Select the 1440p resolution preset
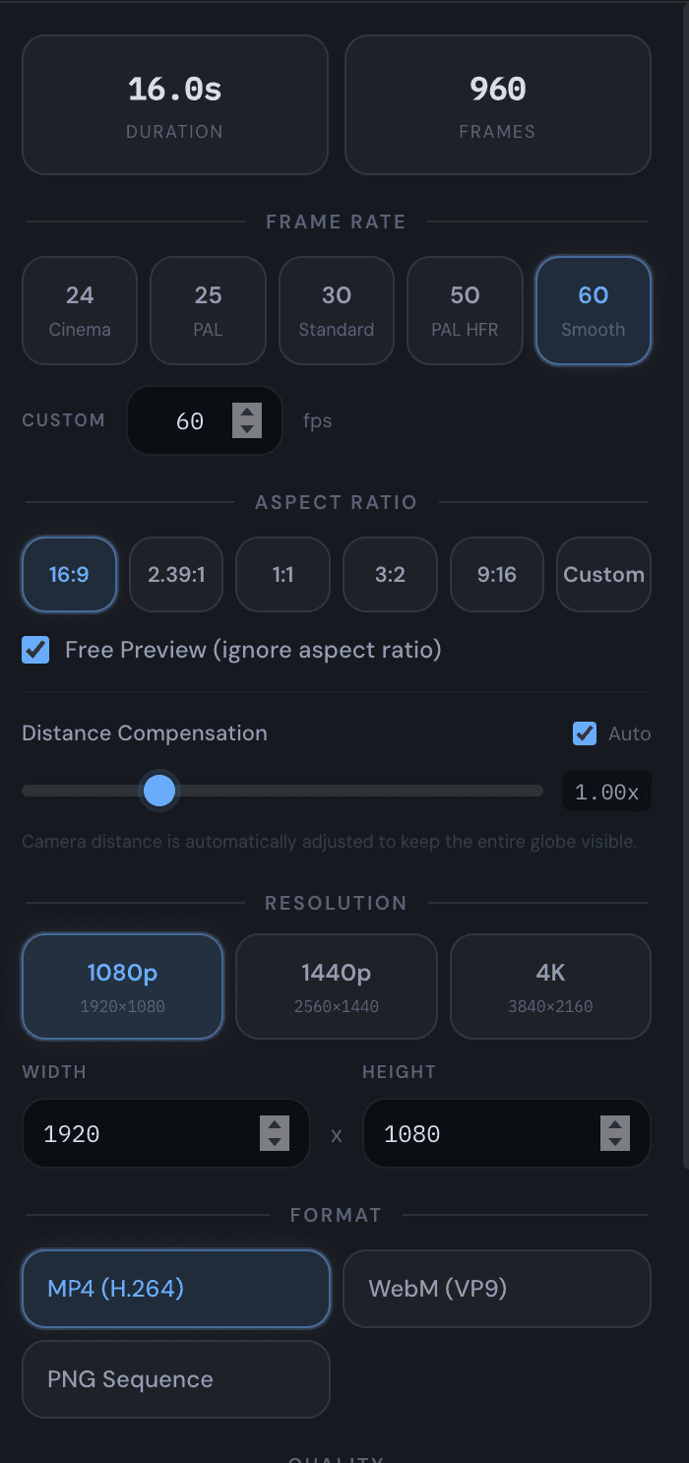This screenshot has width=689, height=1463. click(336, 986)
